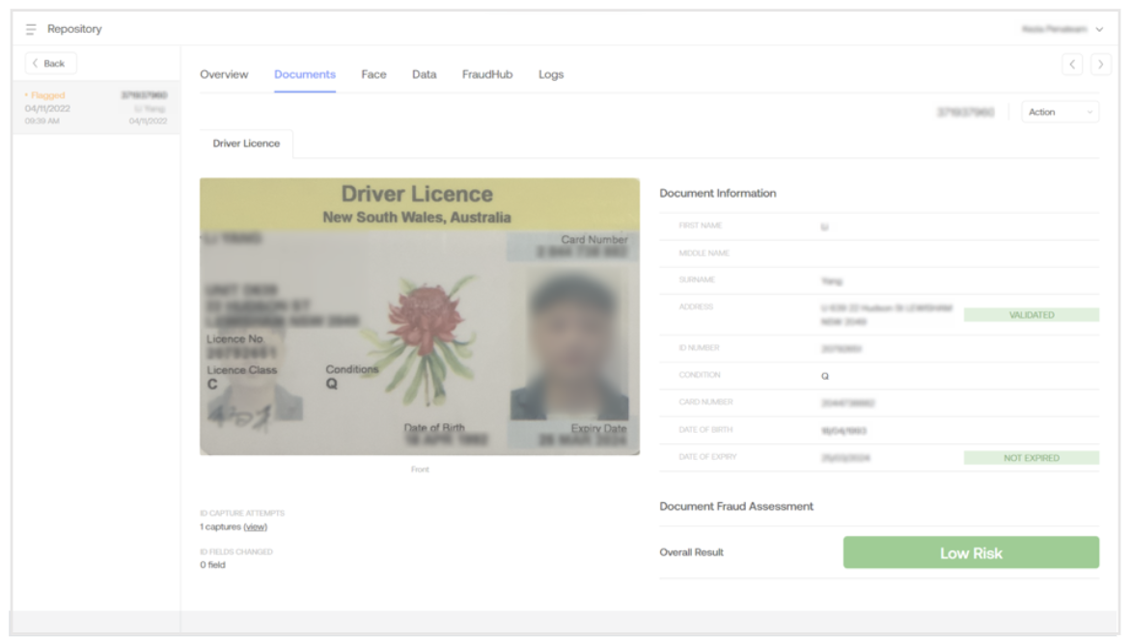Screen dimensions: 1131x642
Task: Open the Data tab
Action: (x=425, y=74)
